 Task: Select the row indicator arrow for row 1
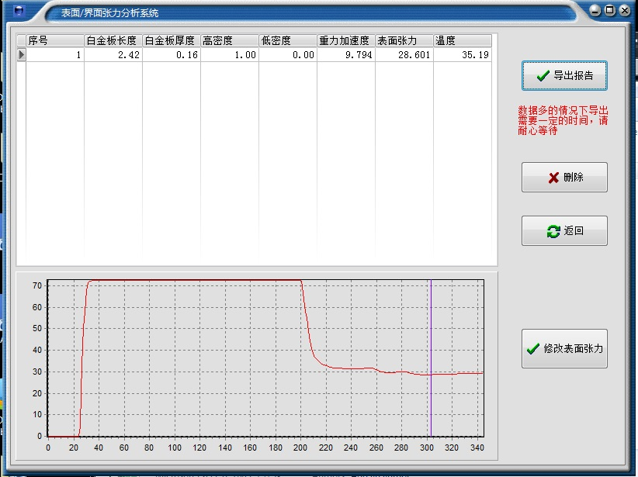[22, 55]
